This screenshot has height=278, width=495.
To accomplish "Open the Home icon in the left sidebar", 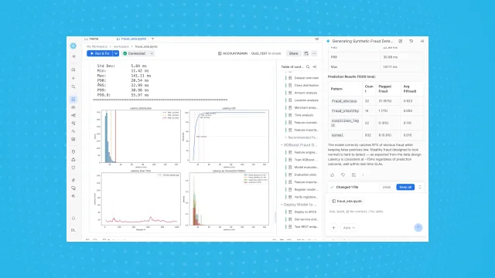I will [x=73, y=69].
